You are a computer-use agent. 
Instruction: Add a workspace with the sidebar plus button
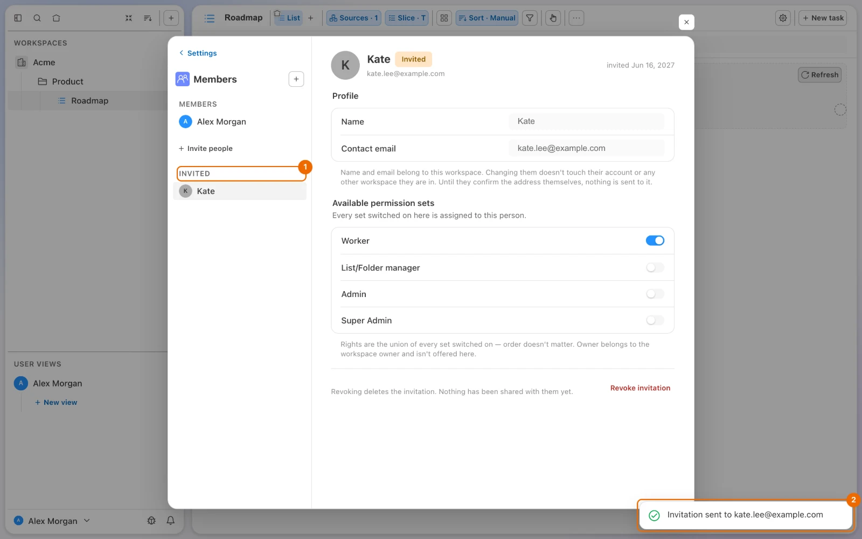coord(171,18)
